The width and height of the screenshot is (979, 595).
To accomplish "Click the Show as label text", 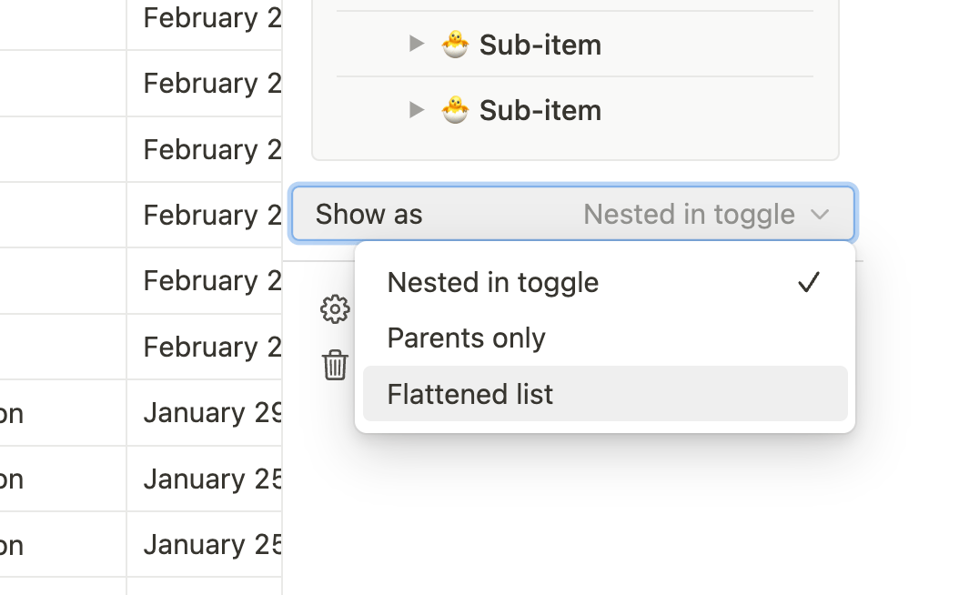I will [x=369, y=214].
